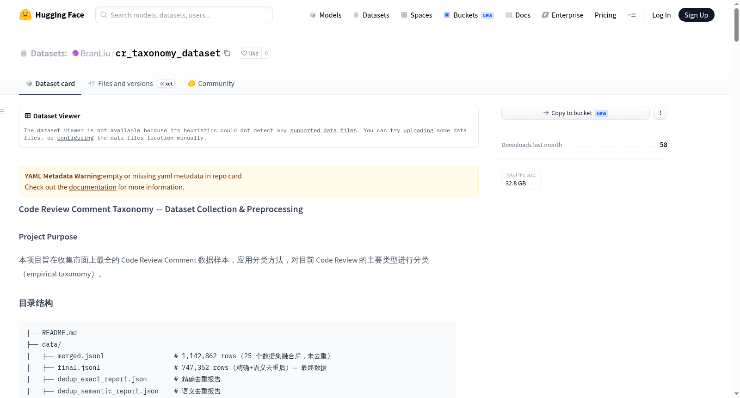Follow the uploading link
Screen dimensions: 740x398
click(x=418, y=131)
